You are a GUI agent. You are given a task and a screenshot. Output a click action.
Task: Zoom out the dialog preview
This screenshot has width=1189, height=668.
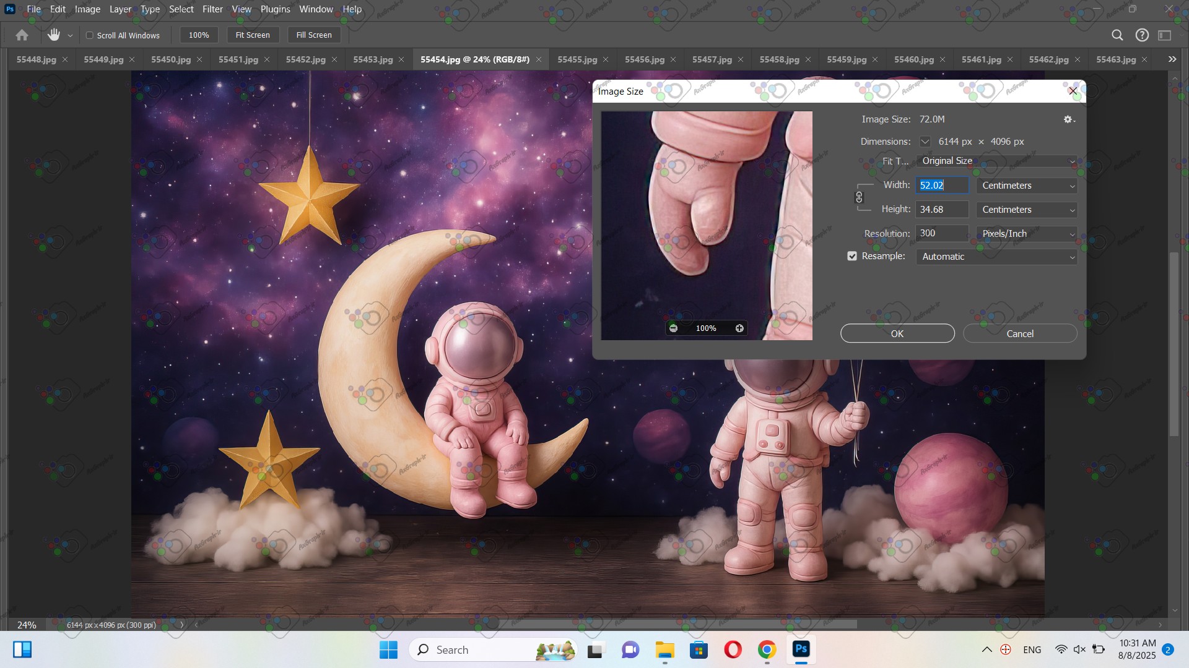[673, 328]
